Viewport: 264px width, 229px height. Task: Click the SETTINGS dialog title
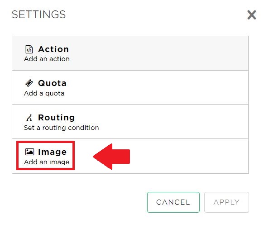[x=38, y=14]
